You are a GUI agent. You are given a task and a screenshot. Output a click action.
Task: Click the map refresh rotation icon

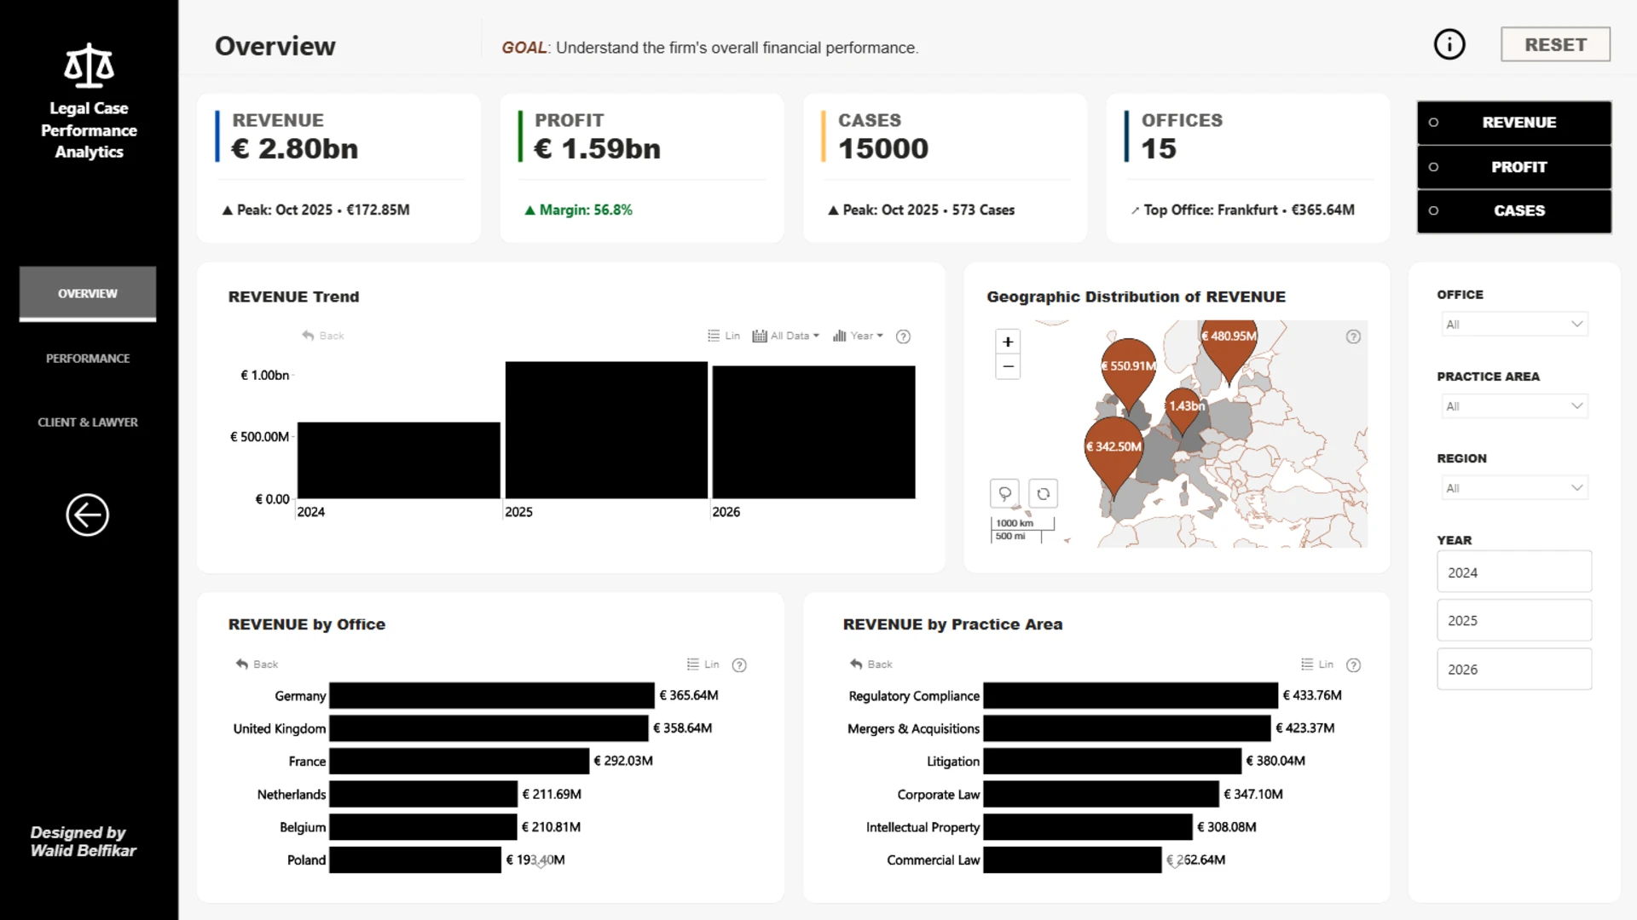[1043, 493]
